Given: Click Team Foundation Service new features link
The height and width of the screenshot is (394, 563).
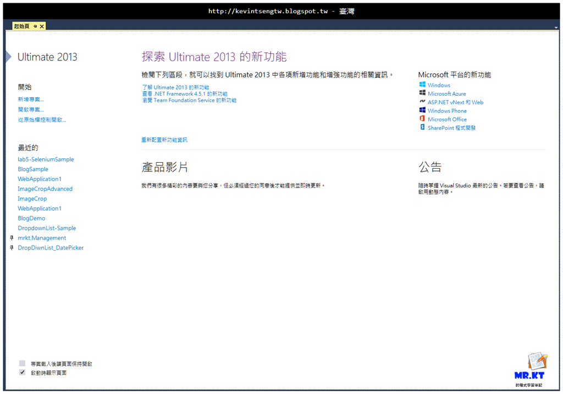Looking at the screenshot, I should click(x=189, y=100).
